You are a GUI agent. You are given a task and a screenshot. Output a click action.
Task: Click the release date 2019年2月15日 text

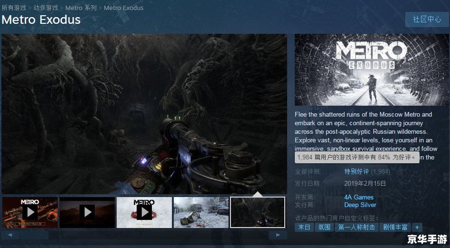click(365, 183)
